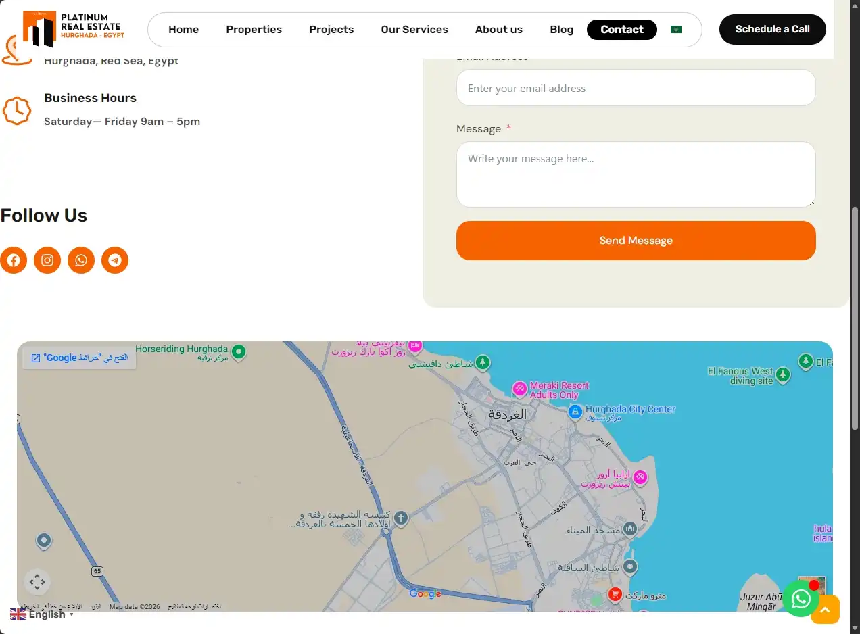Select the Meraki Resort Adults Only map pin
This screenshot has width=860, height=634.
tap(519, 389)
